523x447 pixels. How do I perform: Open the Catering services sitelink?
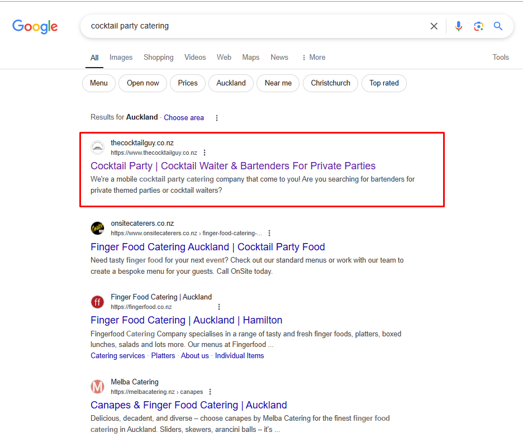(118, 355)
